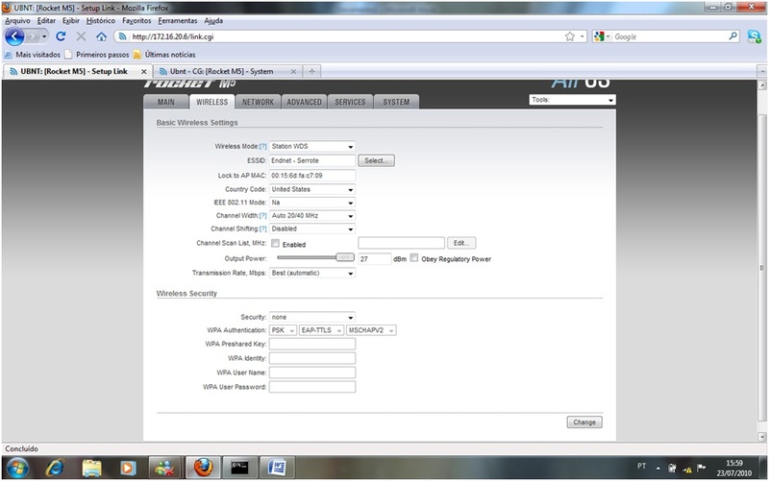The height and width of the screenshot is (481, 769).
Task: Close the Ubnt CG System tab
Action: point(293,71)
